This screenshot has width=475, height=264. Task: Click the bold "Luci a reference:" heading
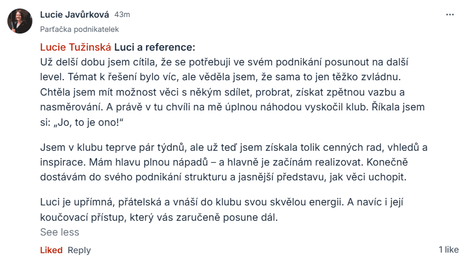(155, 47)
